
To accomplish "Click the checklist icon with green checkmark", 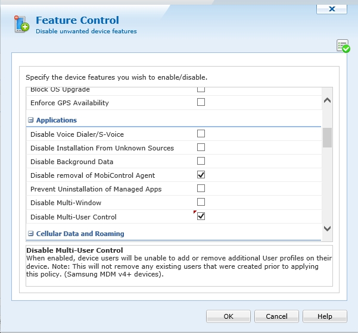I will point(343,46).
